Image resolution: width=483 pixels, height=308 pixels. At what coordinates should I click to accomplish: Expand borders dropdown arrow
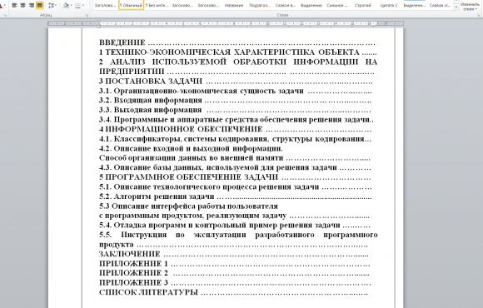point(83,5)
